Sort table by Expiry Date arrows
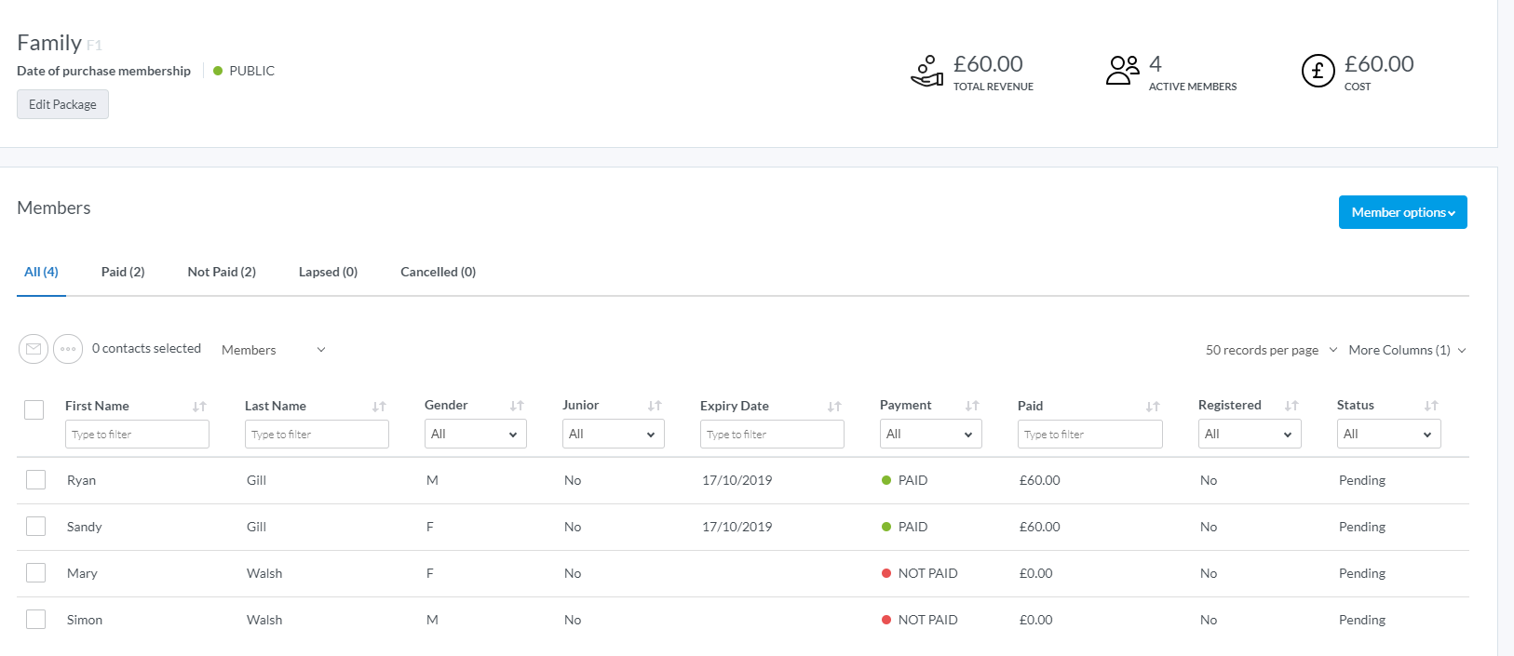The height and width of the screenshot is (656, 1514). pyautogui.click(x=834, y=407)
